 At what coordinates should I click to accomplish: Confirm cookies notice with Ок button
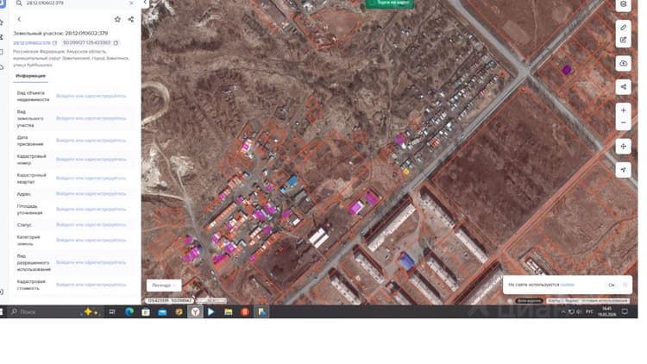click(x=612, y=285)
